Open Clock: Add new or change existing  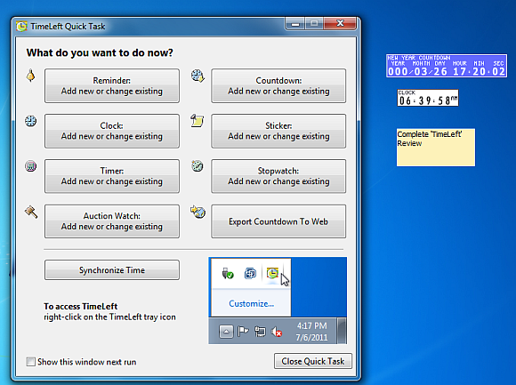tap(112, 131)
